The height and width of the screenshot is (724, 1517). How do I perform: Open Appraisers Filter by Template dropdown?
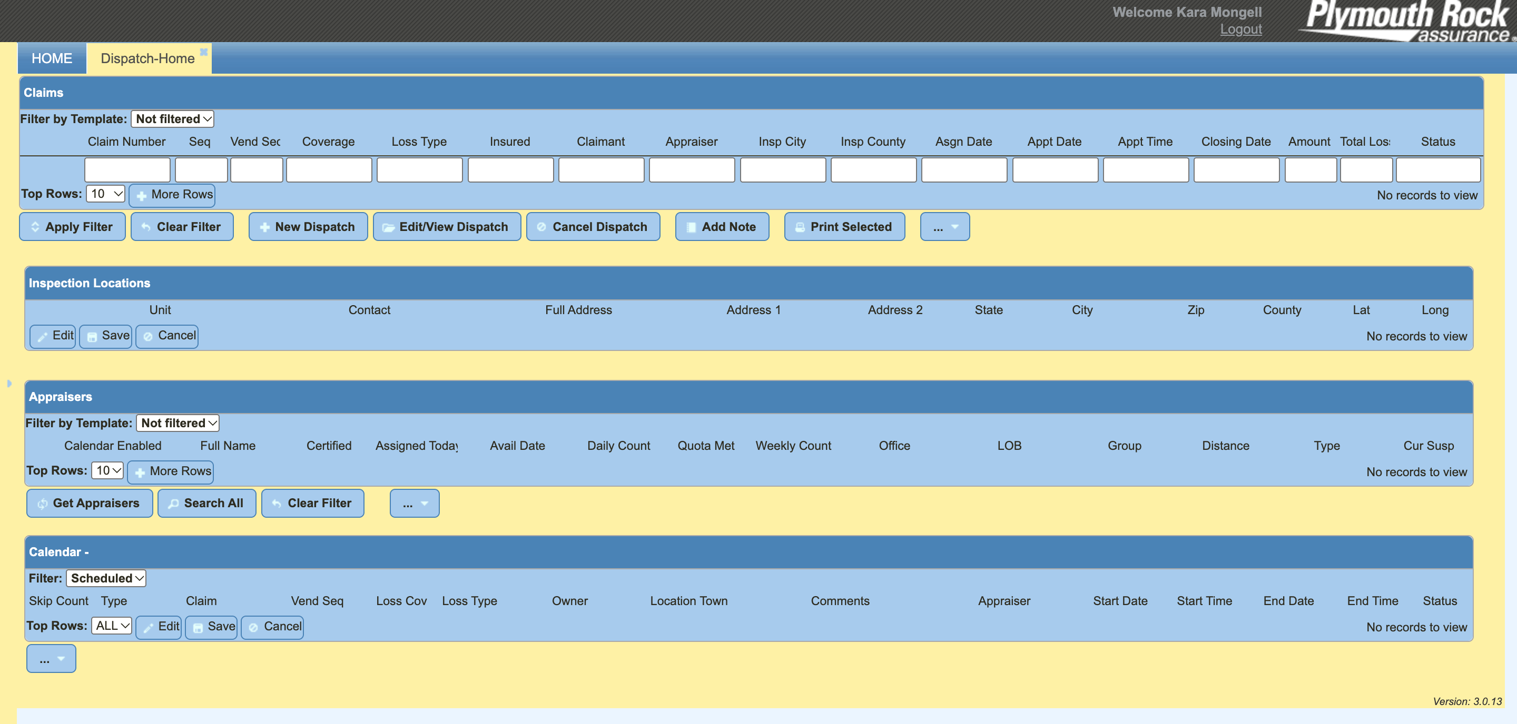[178, 423]
